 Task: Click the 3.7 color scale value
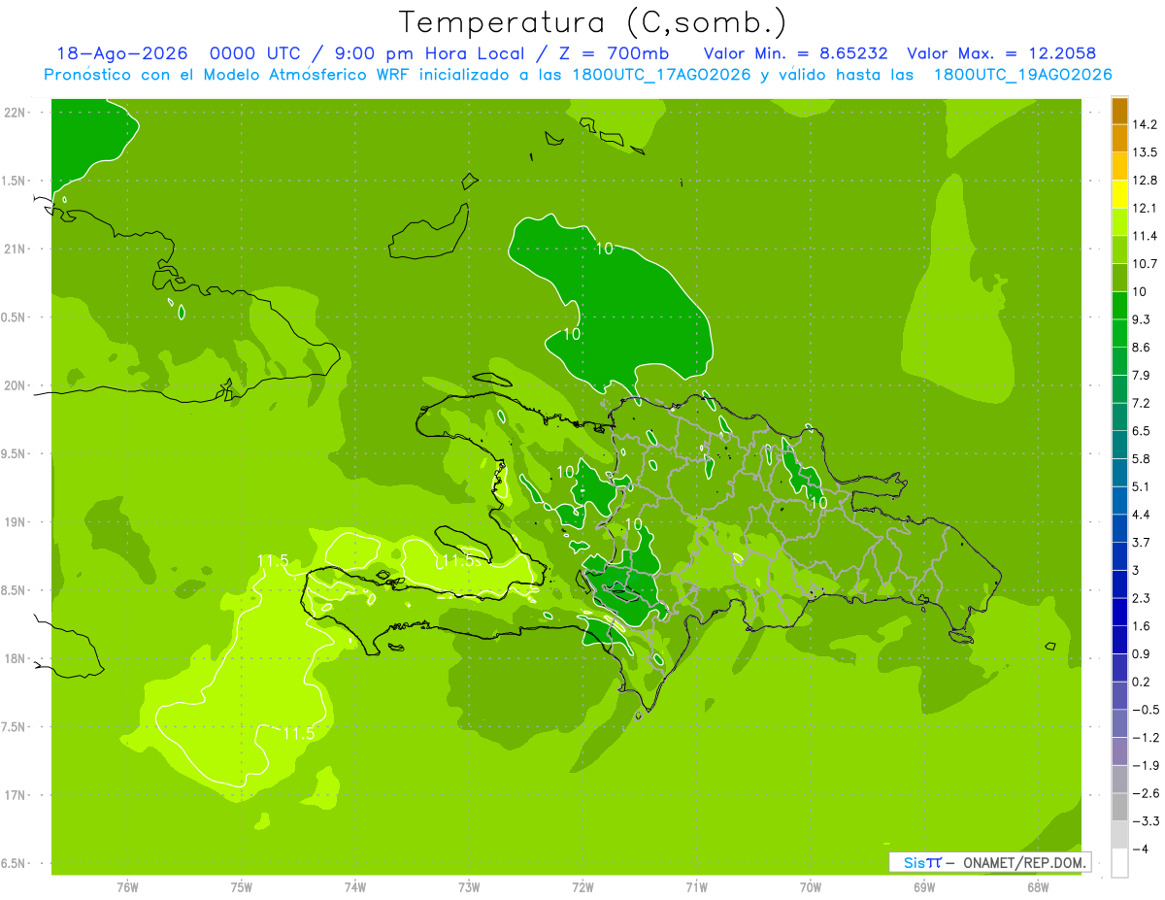tap(1143, 543)
